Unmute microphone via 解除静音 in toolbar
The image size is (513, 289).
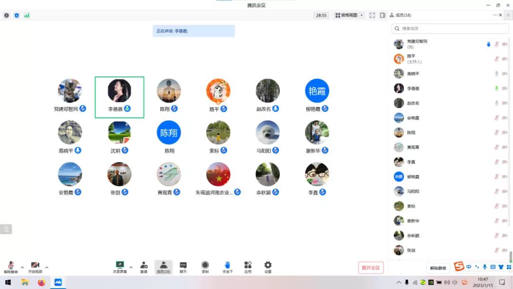tap(10, 267)
